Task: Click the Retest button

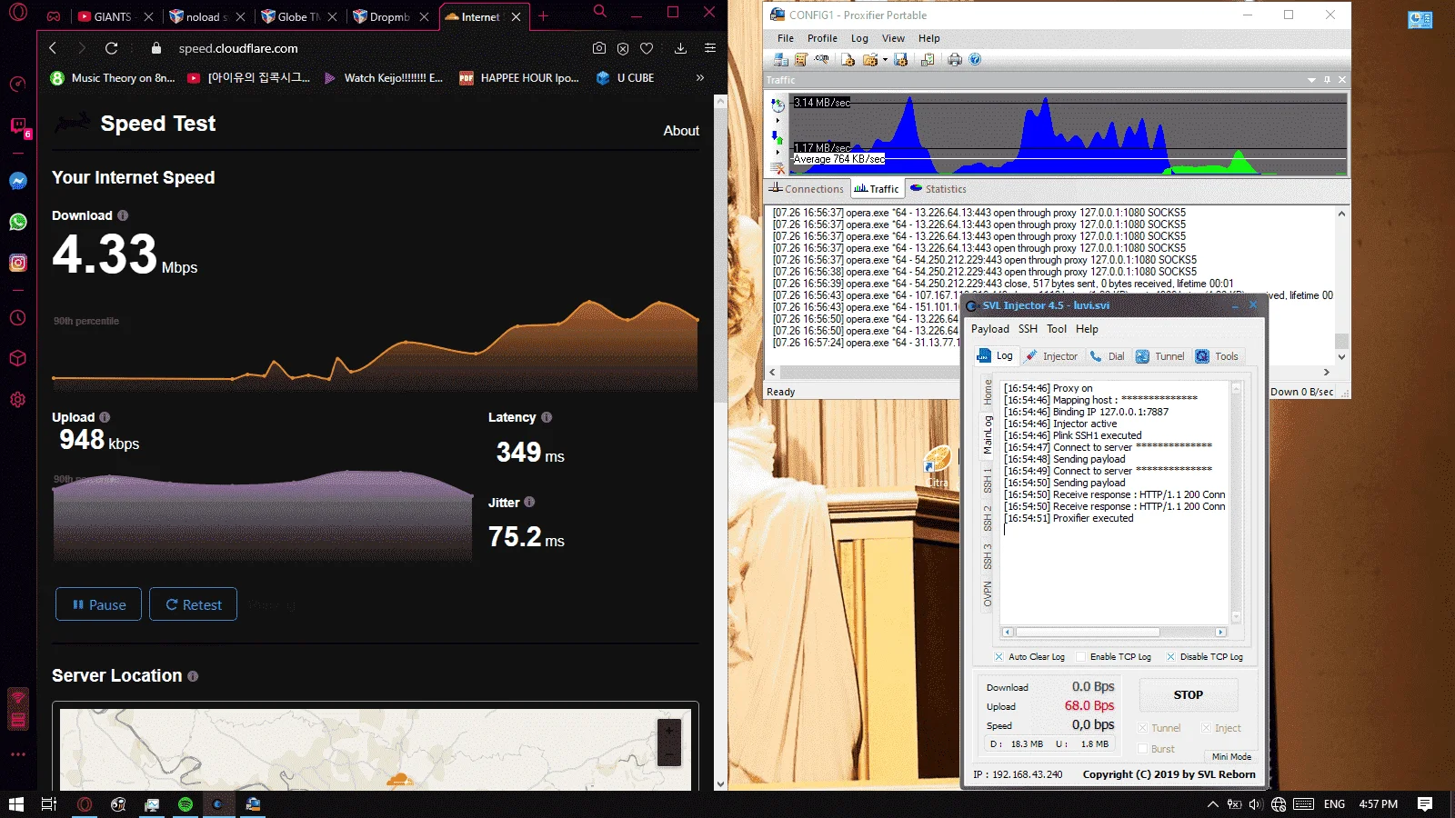Action: (x=193, y=604)
